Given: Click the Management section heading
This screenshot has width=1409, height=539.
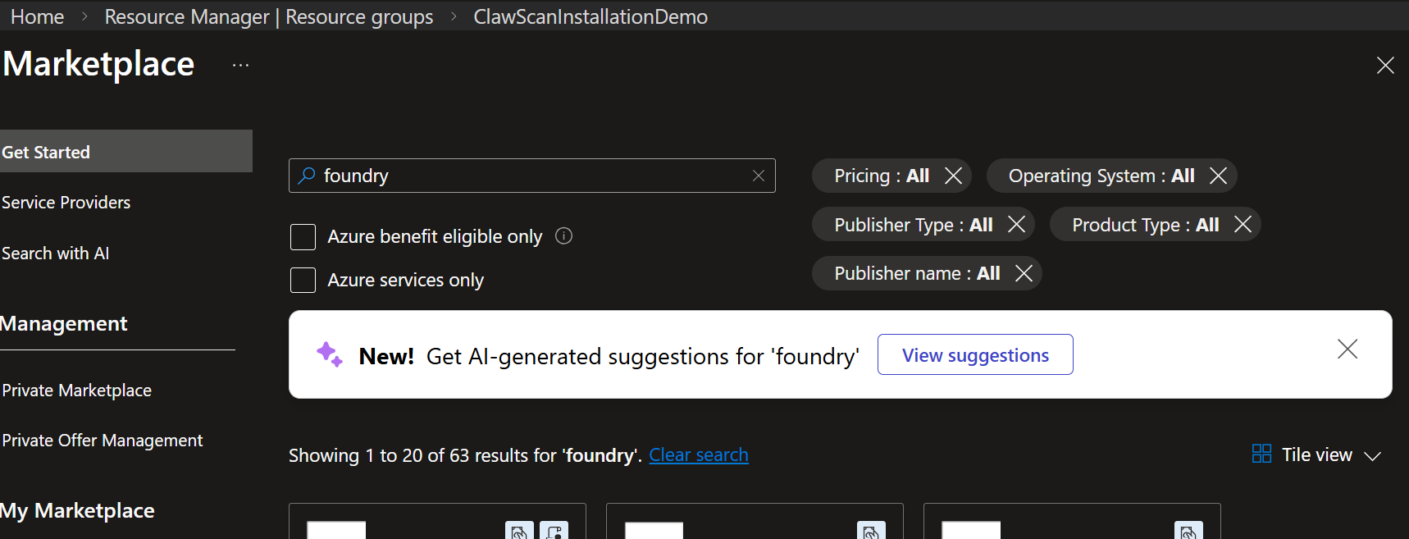Looking at the screenshot, I should pyautogui.click(x=64, y=323).
